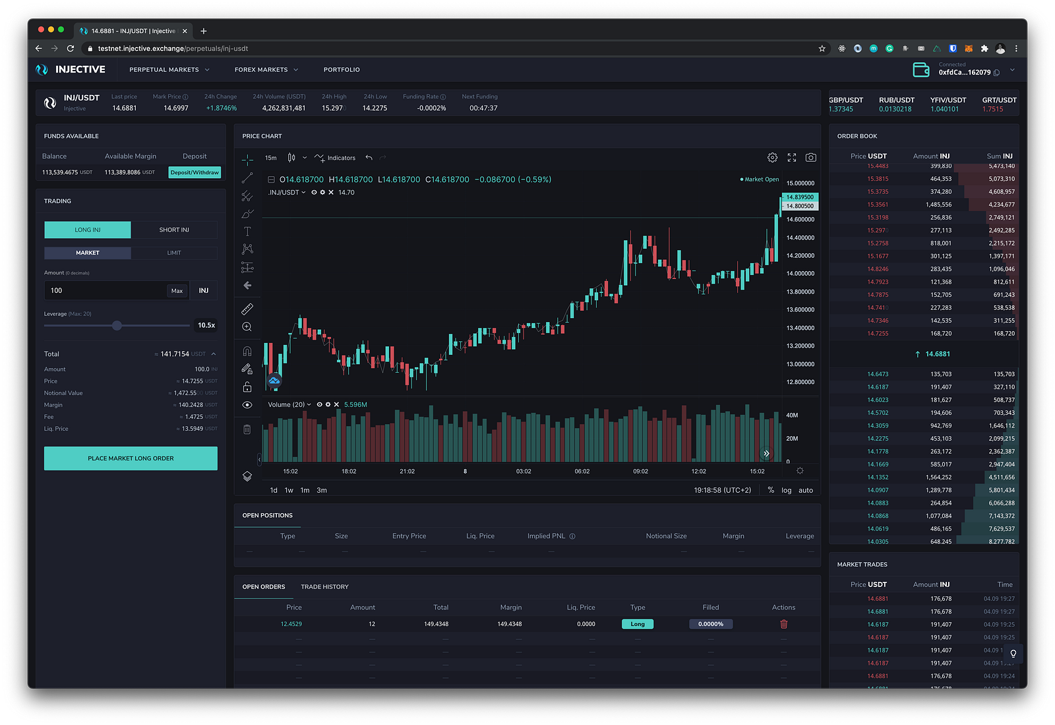The width and height of the screenshot is (1055, 725).
Task: Switch to the Limit order tab
Action: coord(174,253)
